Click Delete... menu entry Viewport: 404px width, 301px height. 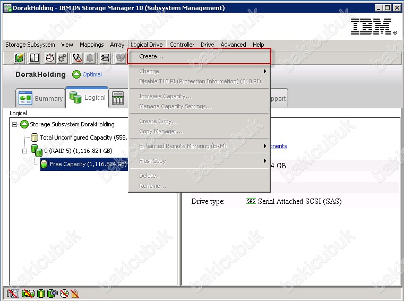click(x=199, y=176)
